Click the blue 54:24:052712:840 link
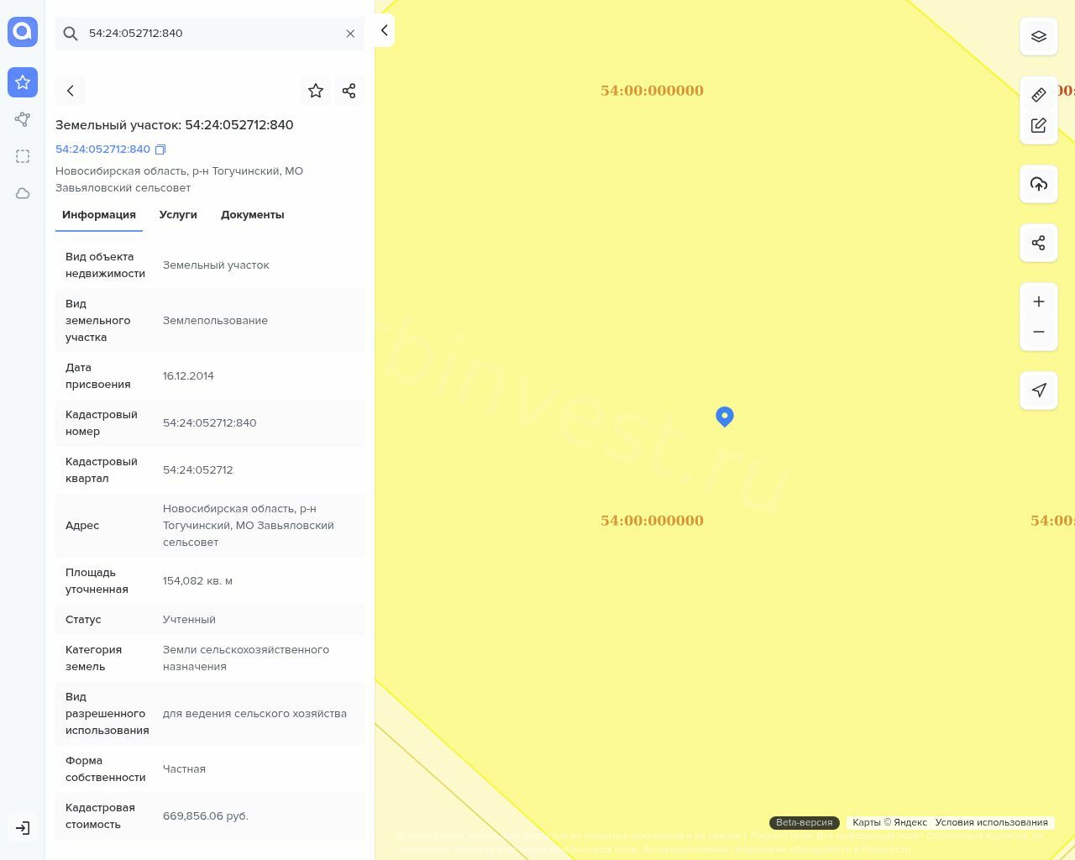1075x860 pixels. tap(102, 149)
